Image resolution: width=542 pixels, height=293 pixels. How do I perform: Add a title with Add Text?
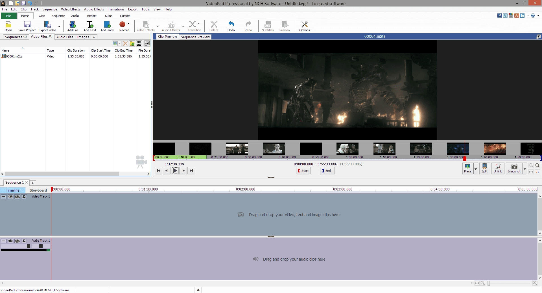(90, 26)
